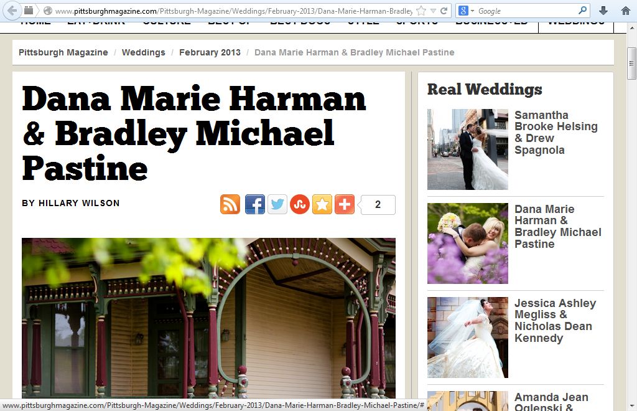Open the Samantha Brooke Helsing & Drew Spagnola link
This screenshot has width=637, height=411.
pyautogui.click(x=556, y=133)
